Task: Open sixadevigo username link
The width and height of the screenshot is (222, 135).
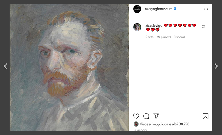Action: (154, 25)
